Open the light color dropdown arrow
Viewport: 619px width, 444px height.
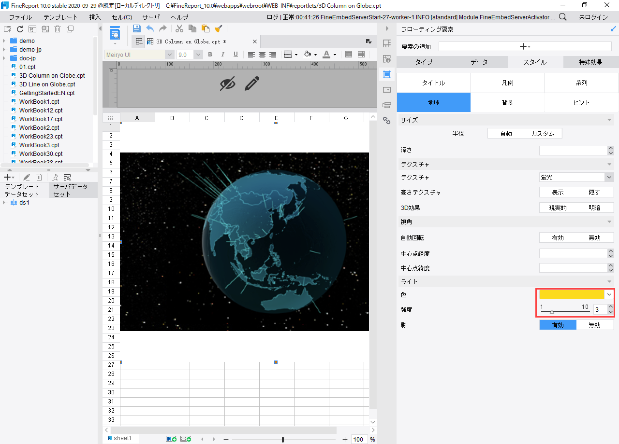tap(609, 294)
